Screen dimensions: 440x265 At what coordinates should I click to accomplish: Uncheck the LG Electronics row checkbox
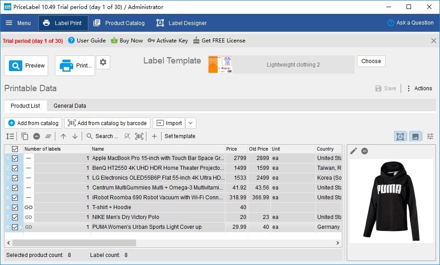click(15, 178)
